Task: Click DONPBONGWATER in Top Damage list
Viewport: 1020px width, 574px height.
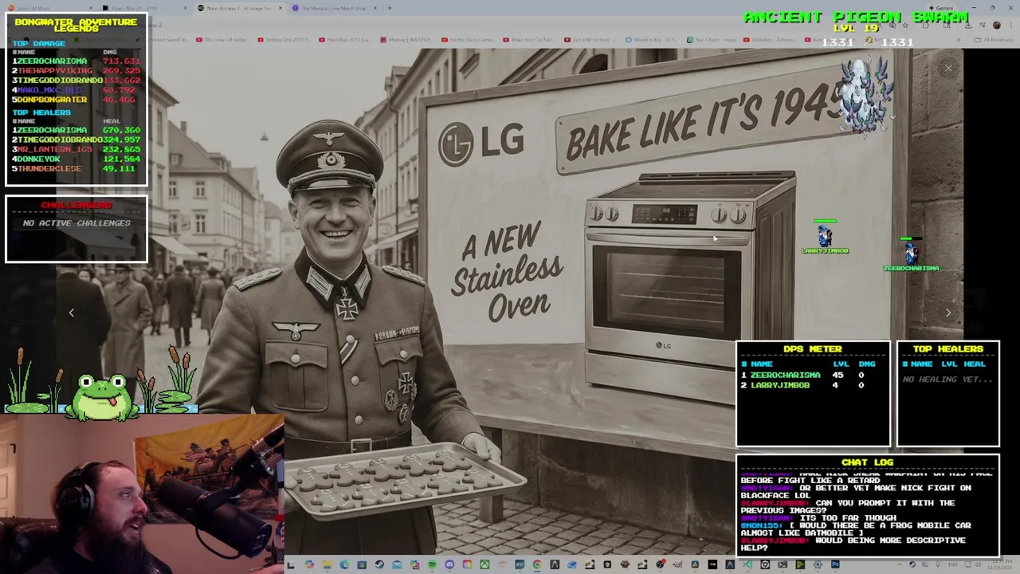Action: 52,100
